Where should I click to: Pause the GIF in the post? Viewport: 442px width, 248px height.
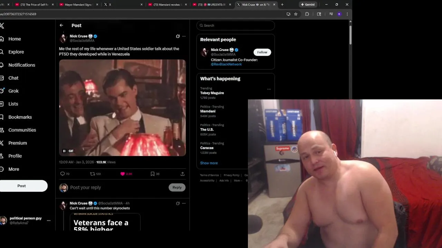point(64,151)
